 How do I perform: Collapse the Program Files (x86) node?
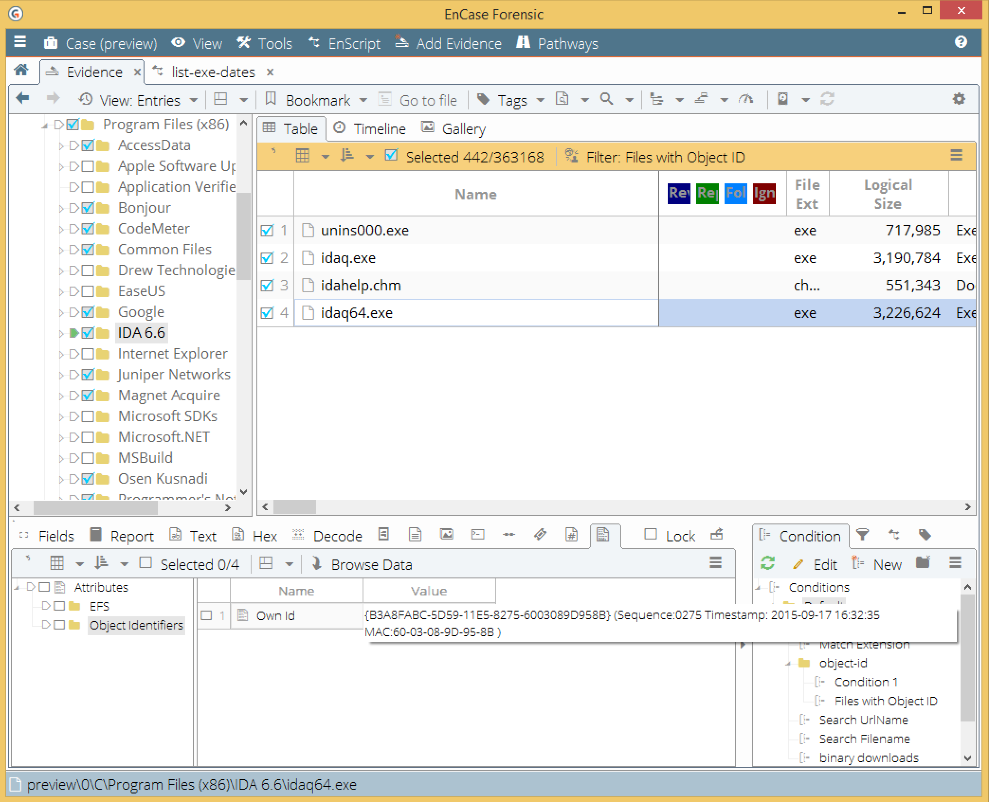point(45,125)
